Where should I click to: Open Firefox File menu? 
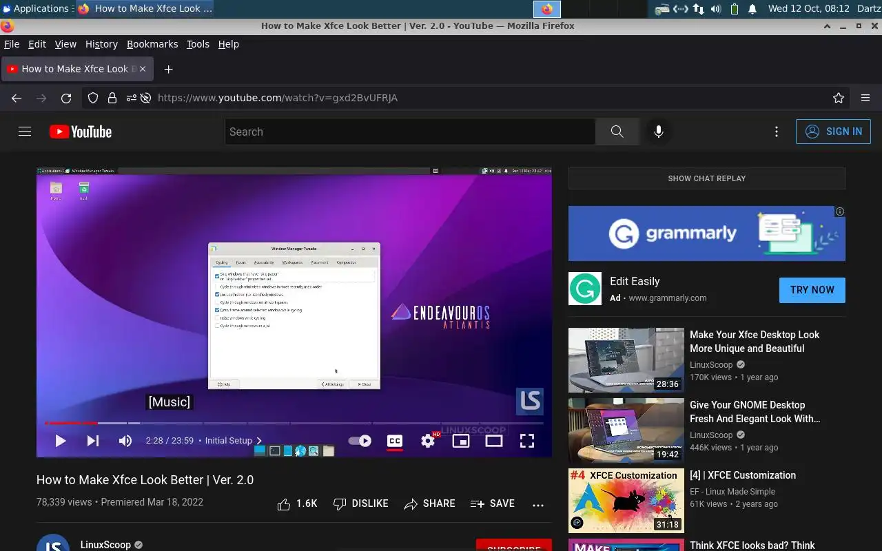[x=12, y=44]
